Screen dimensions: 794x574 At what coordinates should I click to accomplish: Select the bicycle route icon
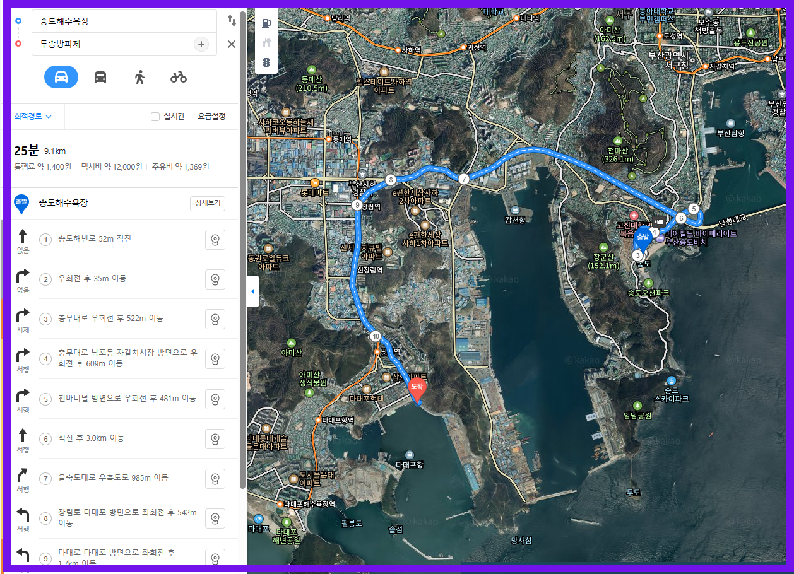coord(179,77)
